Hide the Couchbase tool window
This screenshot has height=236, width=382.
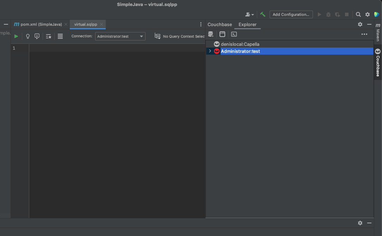(x=369, y=24)
